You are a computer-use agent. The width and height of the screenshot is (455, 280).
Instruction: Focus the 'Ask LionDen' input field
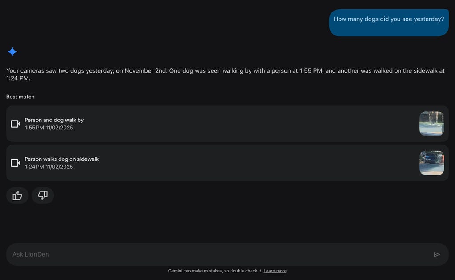(218, 254)
